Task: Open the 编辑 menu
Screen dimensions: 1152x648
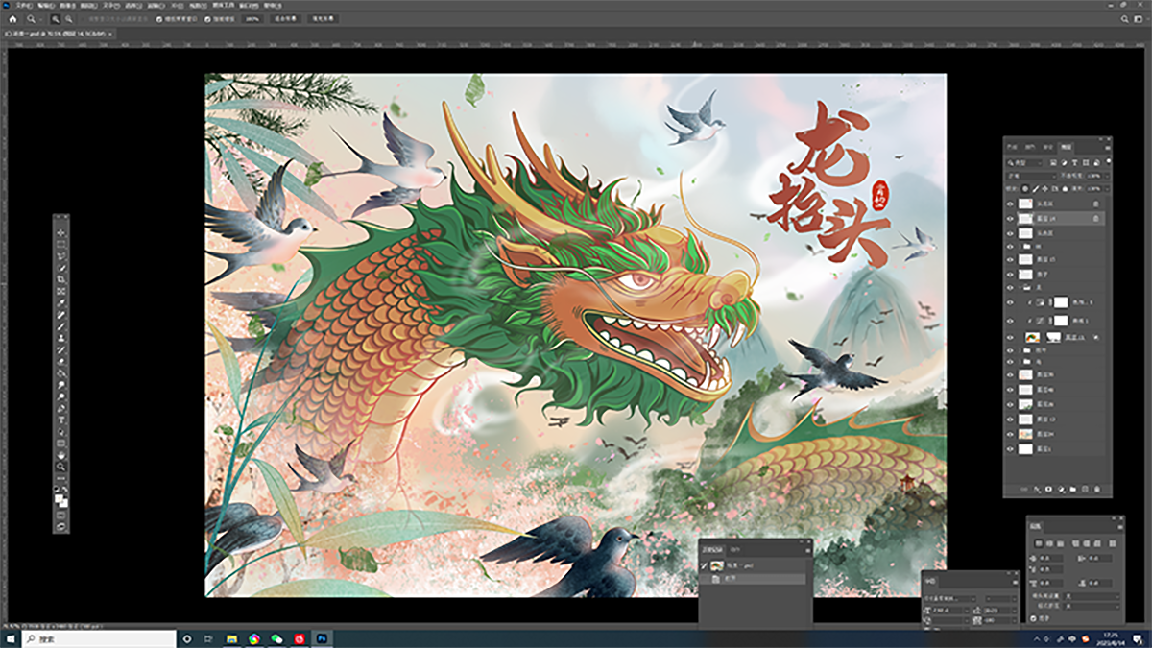Action: click(44, 6)
